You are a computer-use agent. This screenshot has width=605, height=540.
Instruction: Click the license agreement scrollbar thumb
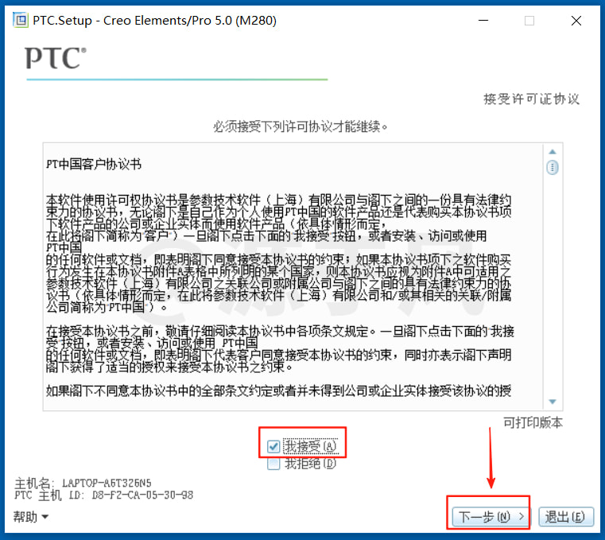pyautogui.click(x=553, y=168)
